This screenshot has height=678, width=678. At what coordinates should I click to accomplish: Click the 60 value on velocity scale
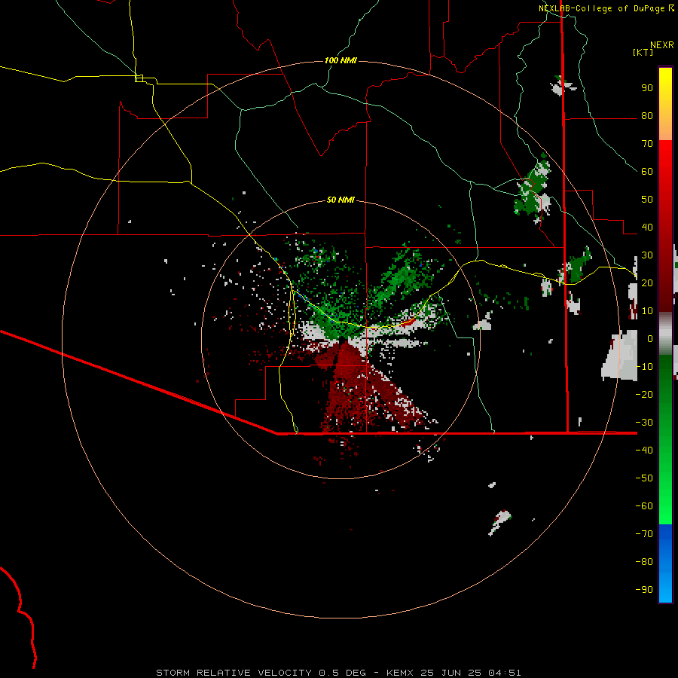pyautogui.click(x=647, y=172)
